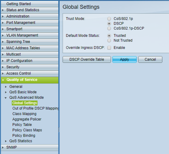The width and height of the screenshot is (169, 154).
Task: Select Global Settings tree item
Action: (25, 103)
